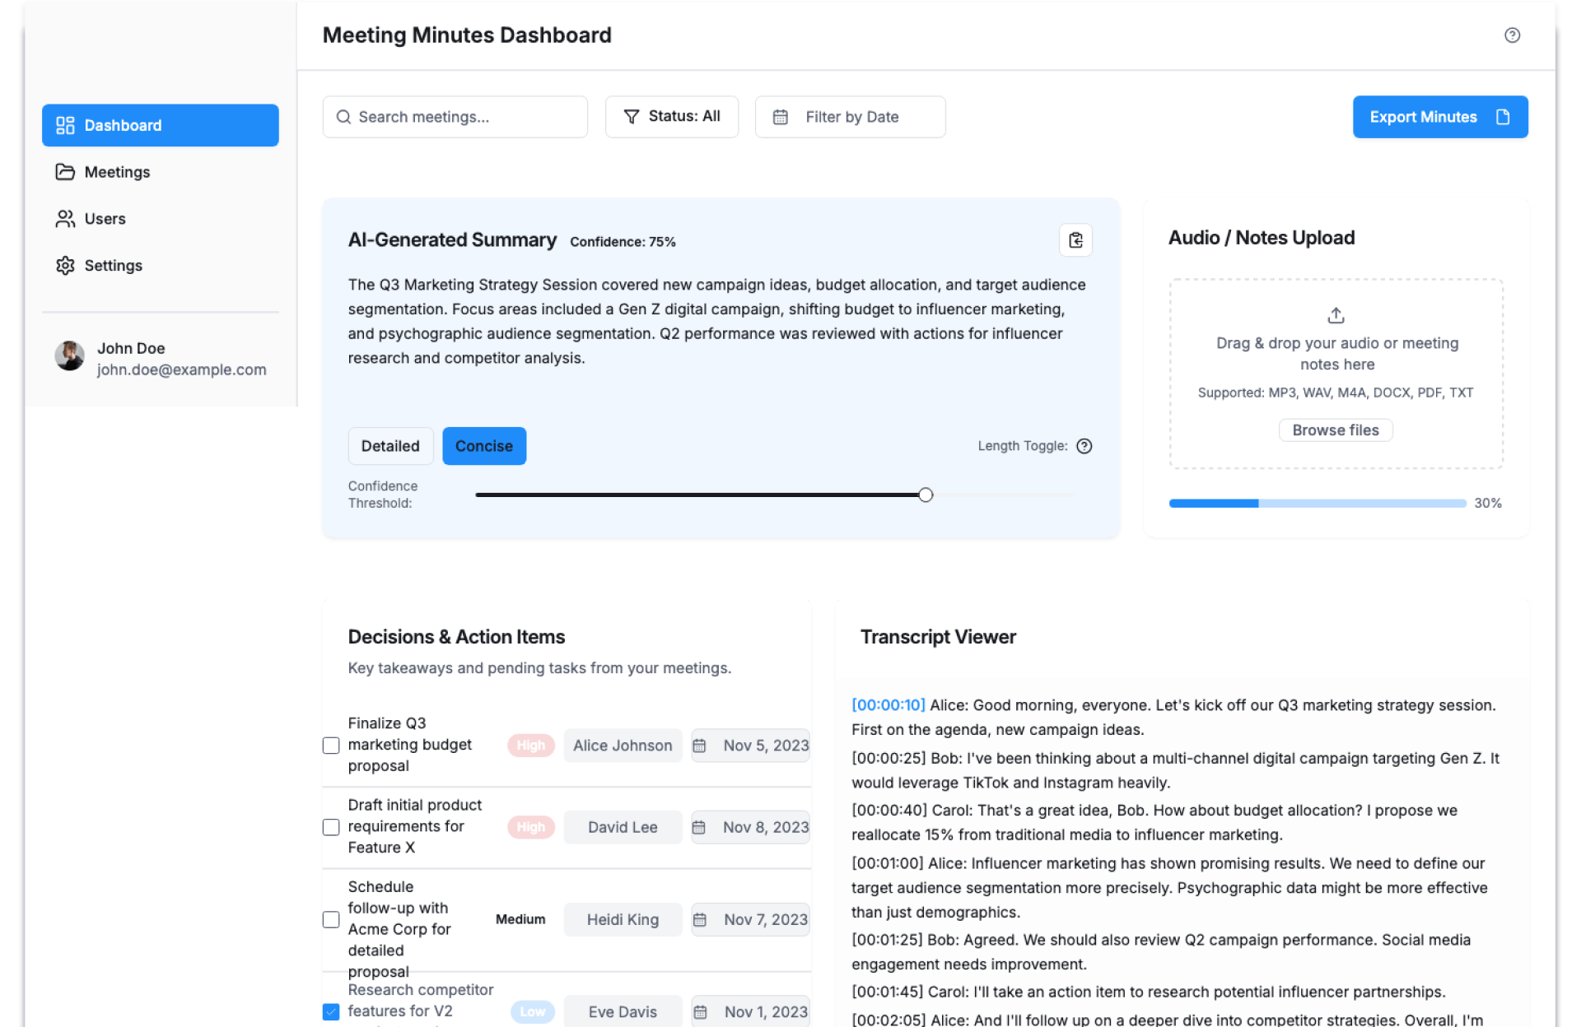Go to Settings in the sidebar
The height and width of the screenshot is (1027, 1581).
tap(113, 266)
